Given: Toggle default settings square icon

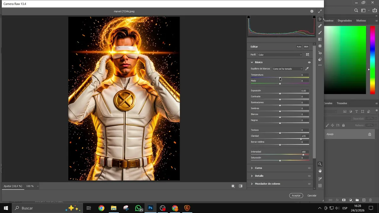Looking at the screenshot, I should (x=233, y=186).
